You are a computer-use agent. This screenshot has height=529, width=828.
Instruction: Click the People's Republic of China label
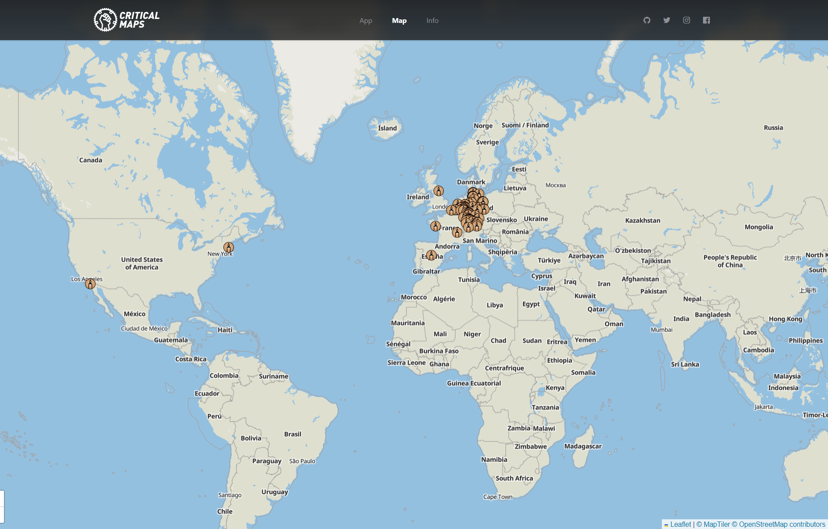pos(730,261)
